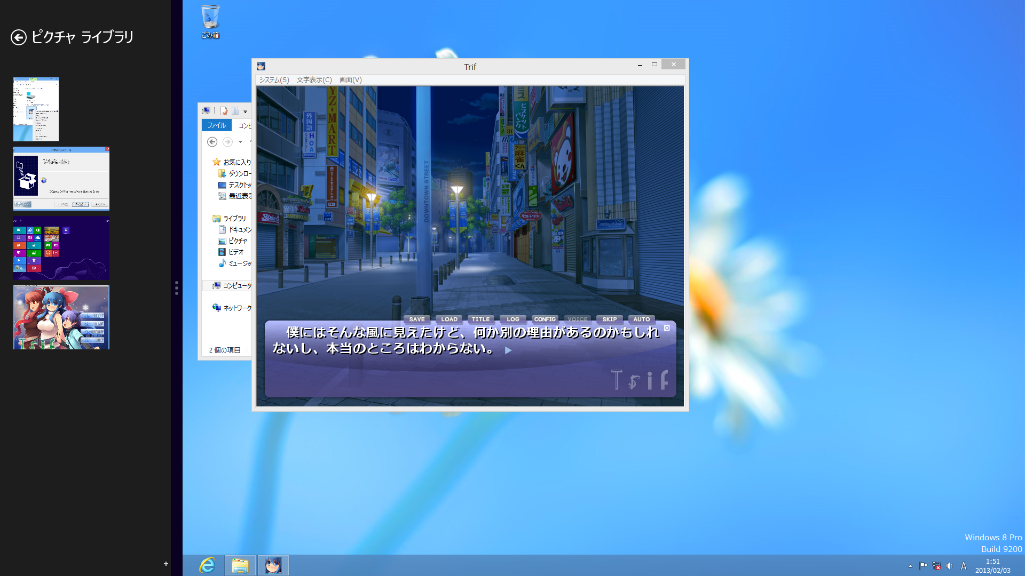Screen dimensions: 1025x576
Task: Click the Internet Explorer taskbar icon
Action: coord(207,565)
